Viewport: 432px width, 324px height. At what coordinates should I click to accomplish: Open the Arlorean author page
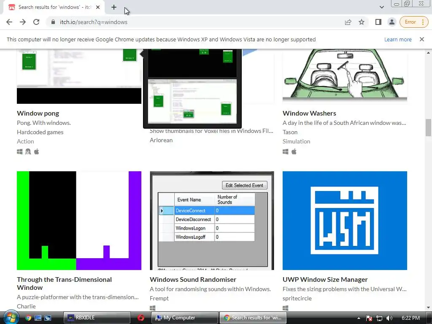click(x=161, y=140)
